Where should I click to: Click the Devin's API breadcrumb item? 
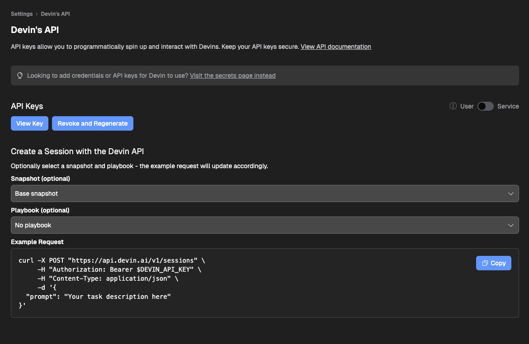[55, 14]
